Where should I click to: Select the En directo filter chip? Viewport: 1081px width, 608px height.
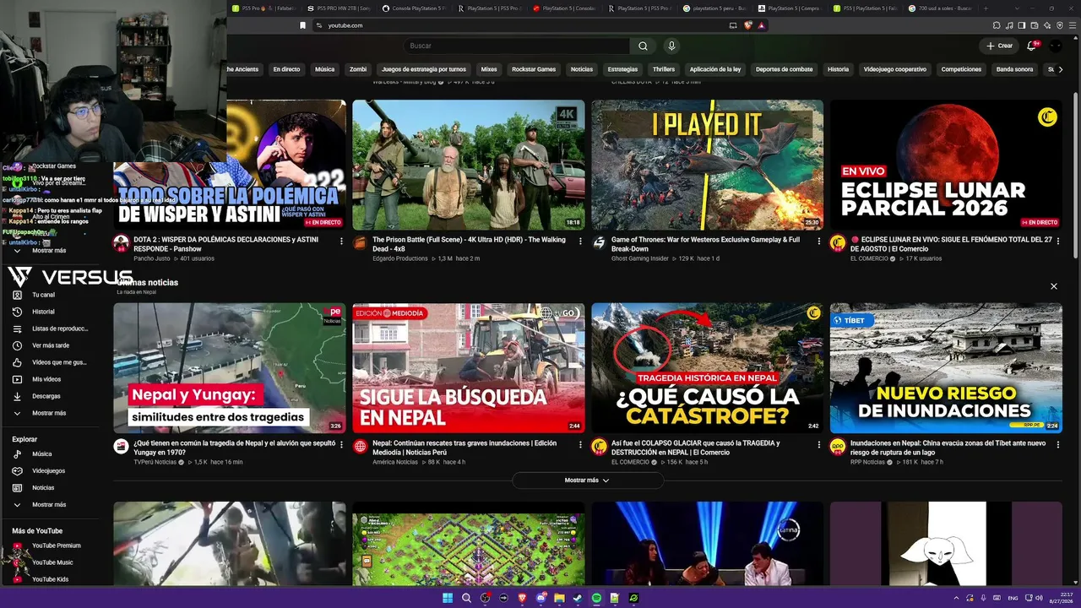[x=286, y=69]
